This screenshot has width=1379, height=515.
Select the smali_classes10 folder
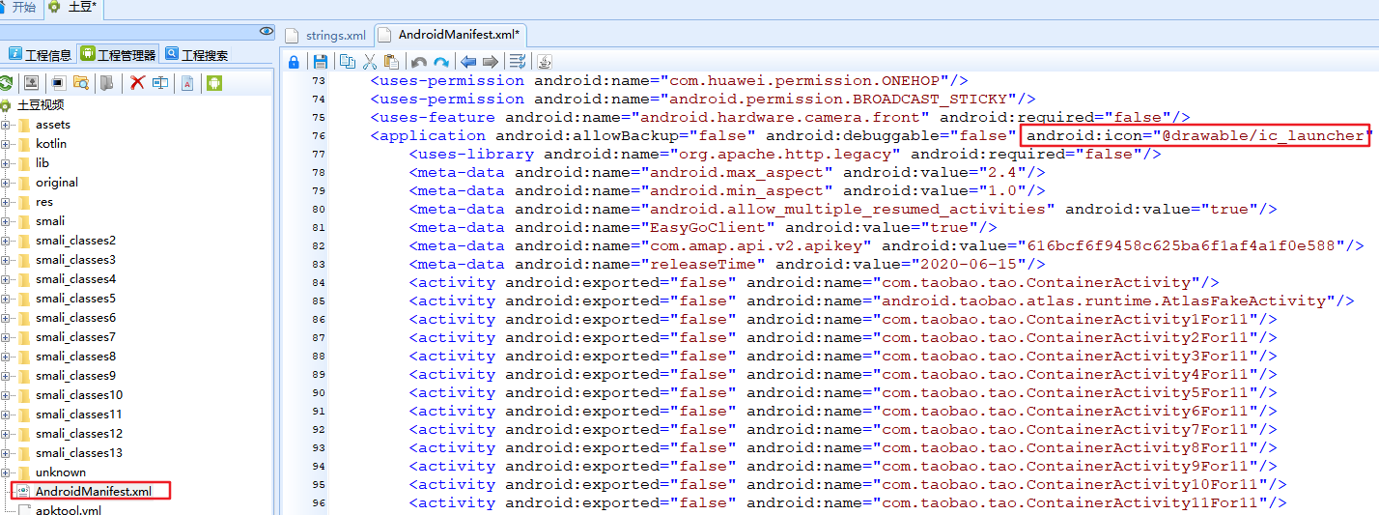coord(79,395)
